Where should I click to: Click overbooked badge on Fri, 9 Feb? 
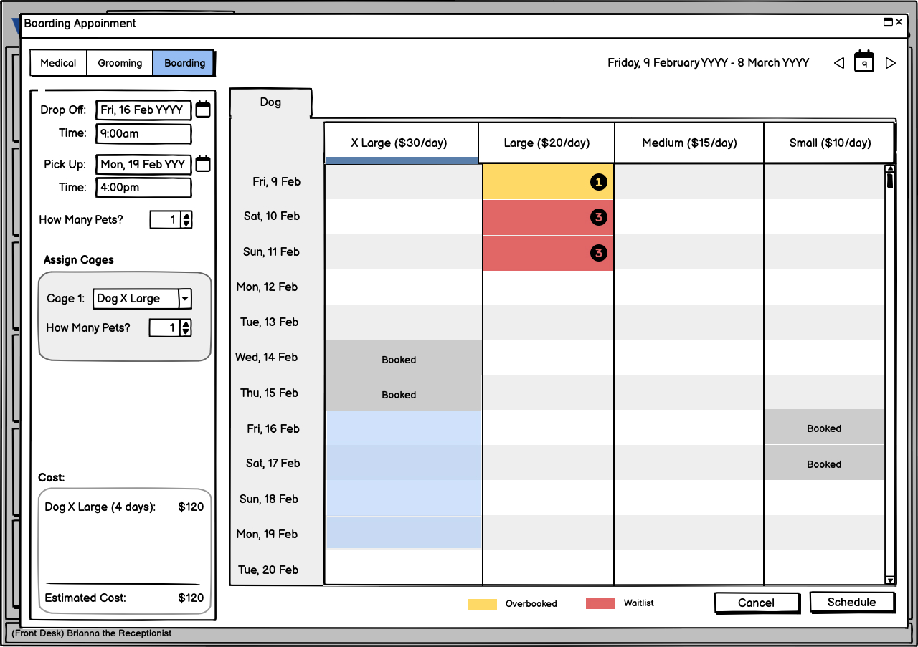point(598,183)
